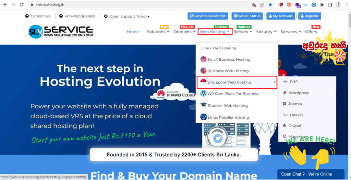Viewport: 351px width, 180px height.
Task: Click the Laravel logo icon
Action: 285,115
